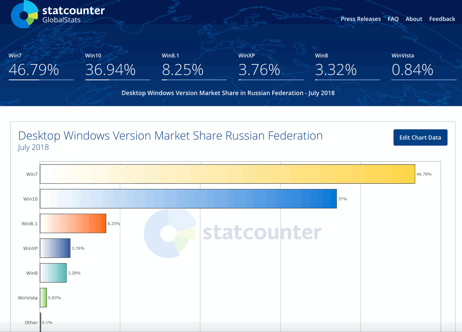Viewport: 462px width, 332px height.
Task: Click the 37% value label
Action: (x=342, y=199)
